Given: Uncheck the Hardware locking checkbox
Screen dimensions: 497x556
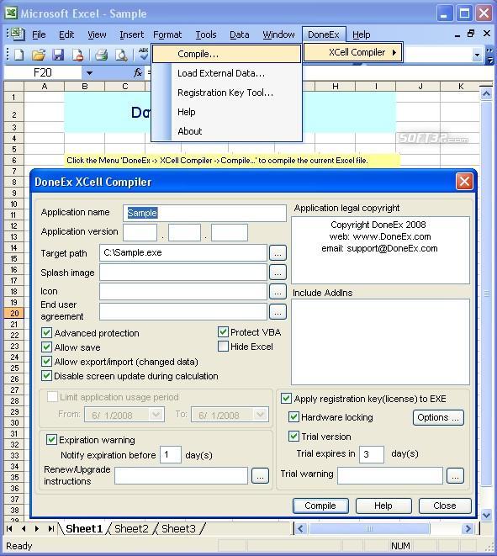Looking at the screenshot, I should coord(293,417).
